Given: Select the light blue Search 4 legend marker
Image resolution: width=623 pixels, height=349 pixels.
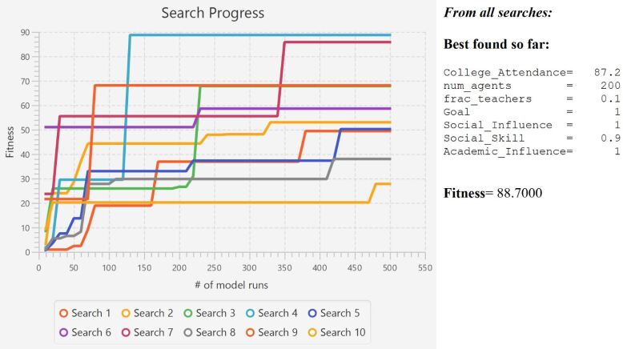Looking at the screenshot, I should [x=249, y=313].
